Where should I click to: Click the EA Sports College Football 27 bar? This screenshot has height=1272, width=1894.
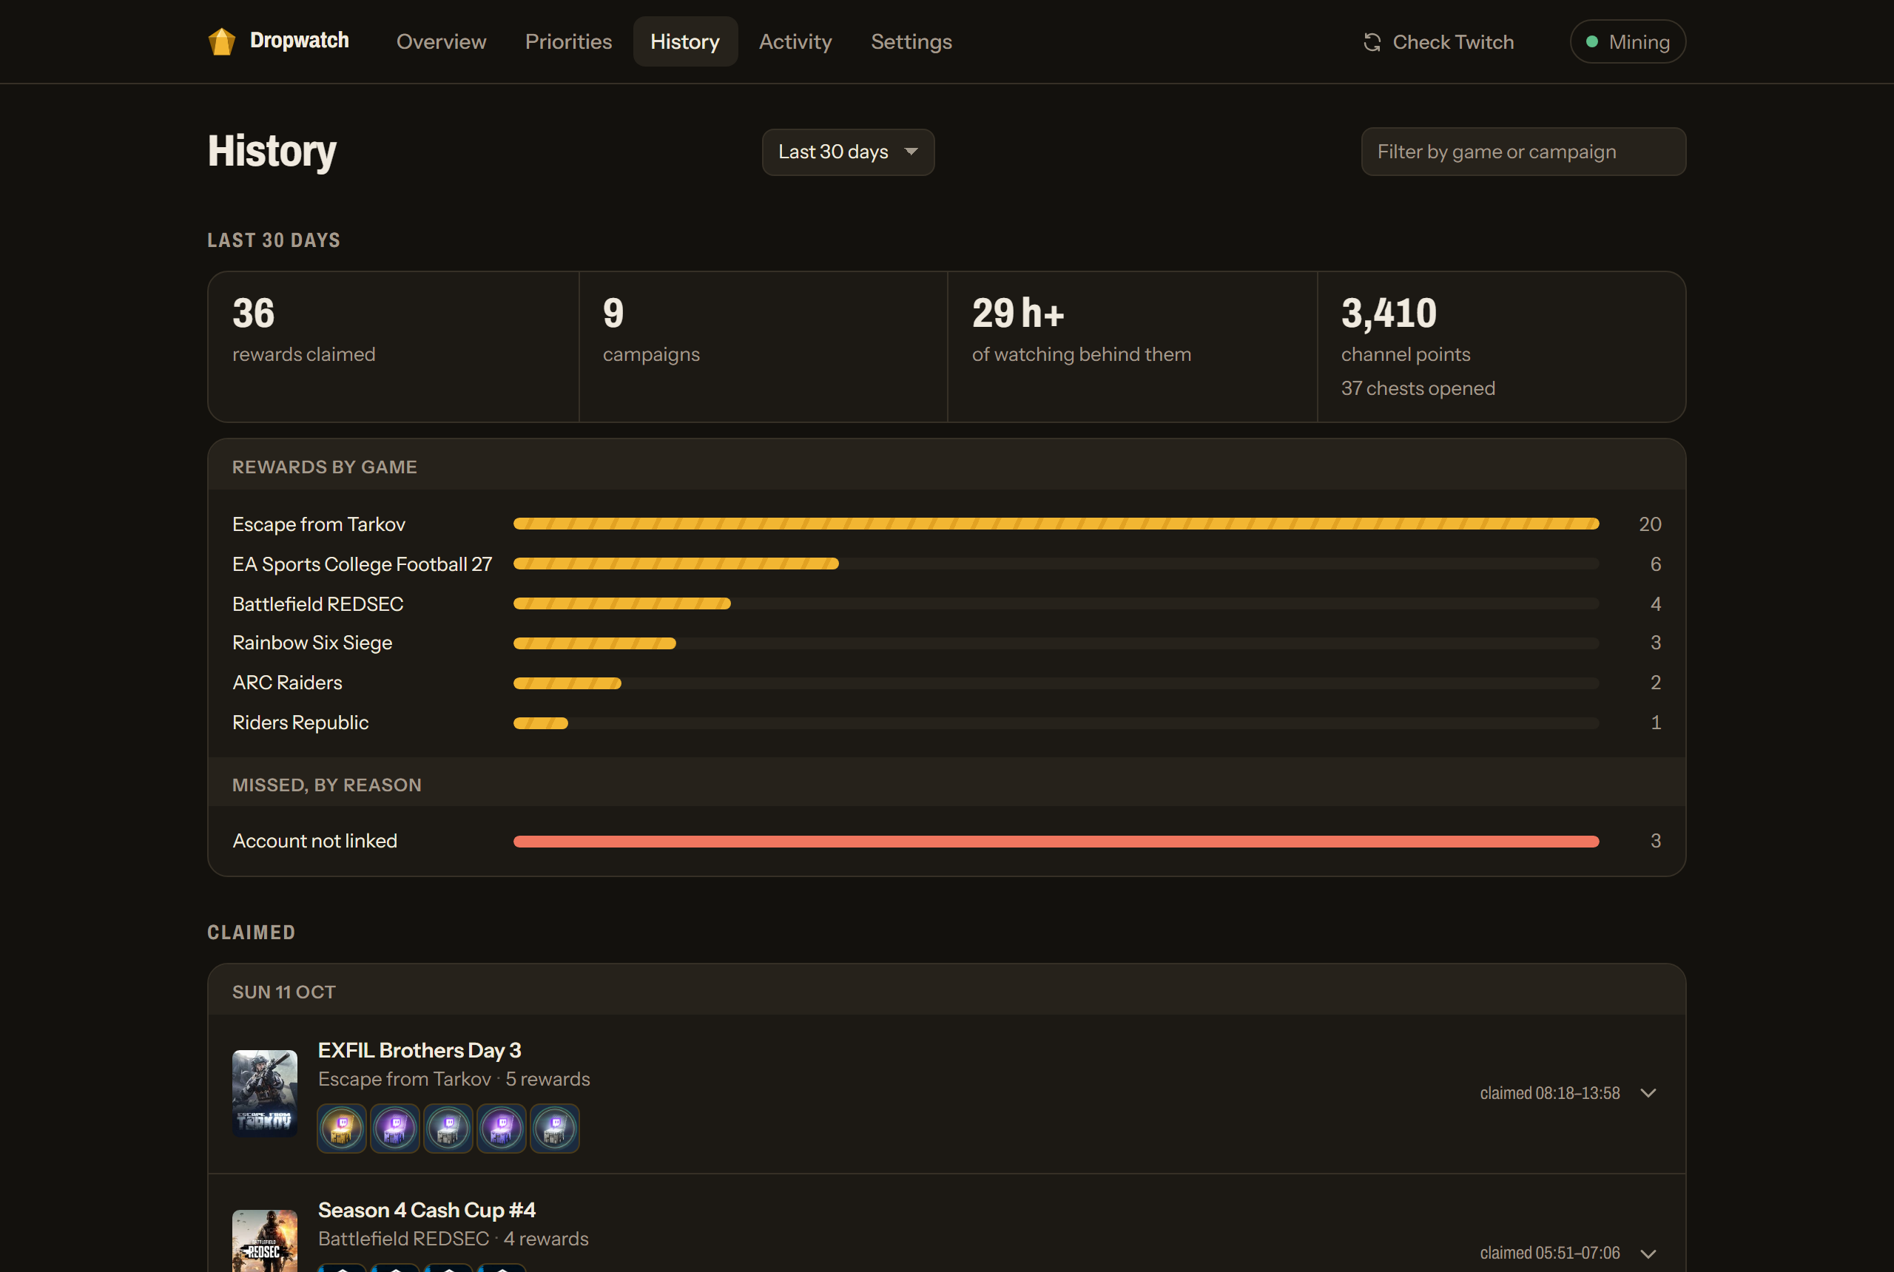(x=676, y=564)
